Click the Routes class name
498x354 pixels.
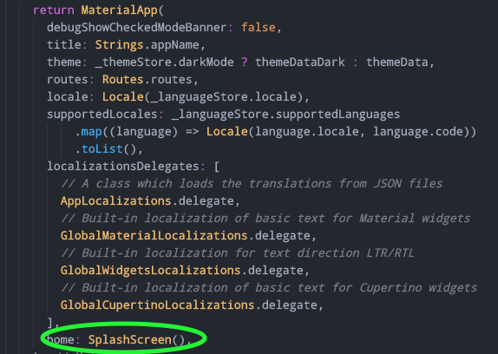click(x=122, y=80)
